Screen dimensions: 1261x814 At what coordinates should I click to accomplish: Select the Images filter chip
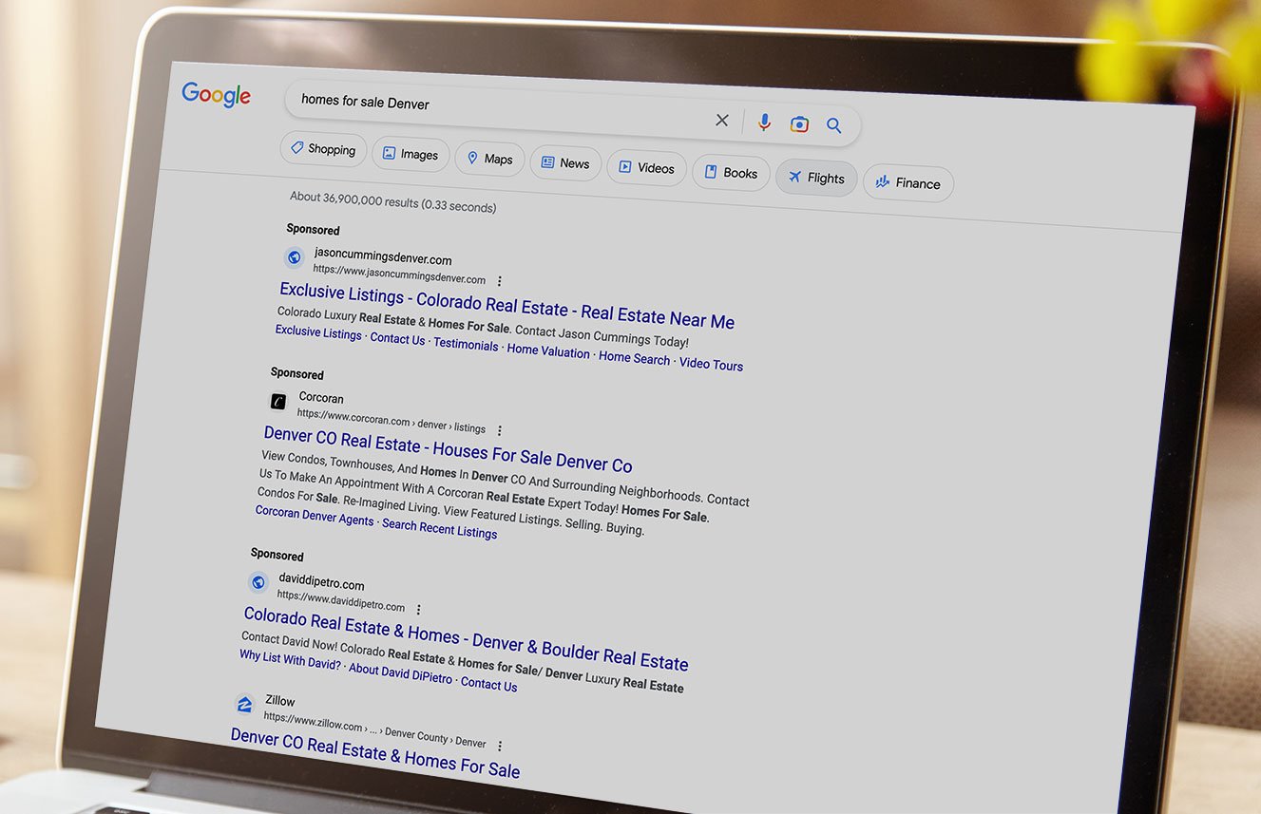click(411, 154)
